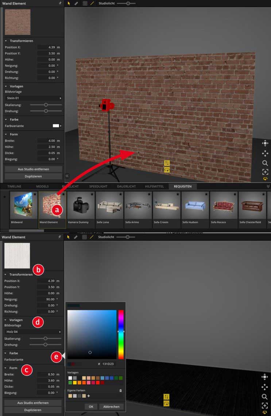Choose the yellow line tool above the brick wall viewport
This screenshot has height=416, width=271.
(92, 3)
